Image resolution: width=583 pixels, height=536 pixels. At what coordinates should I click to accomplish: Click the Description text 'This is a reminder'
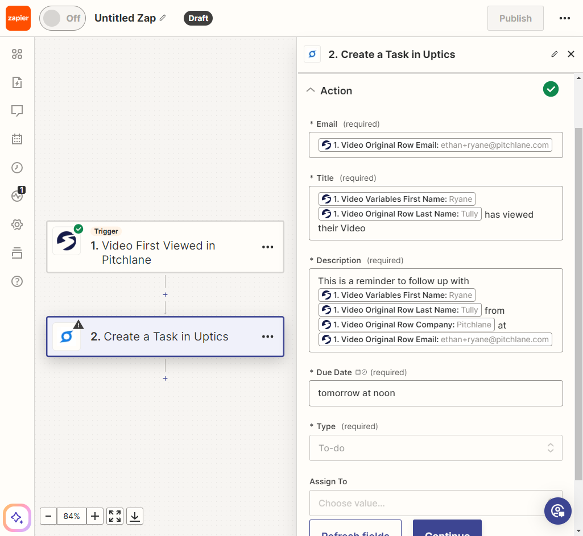point(394,281)
